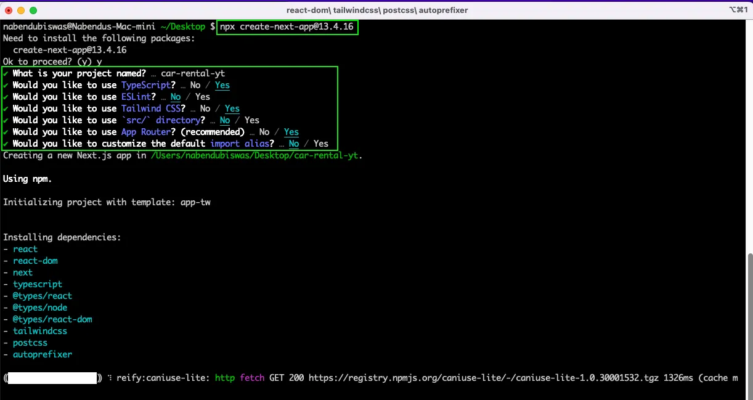
Task: Click the 'nabendubiswas@Nabendus-Mac-mini' prompt text
Action: click(x=79, y=27)
